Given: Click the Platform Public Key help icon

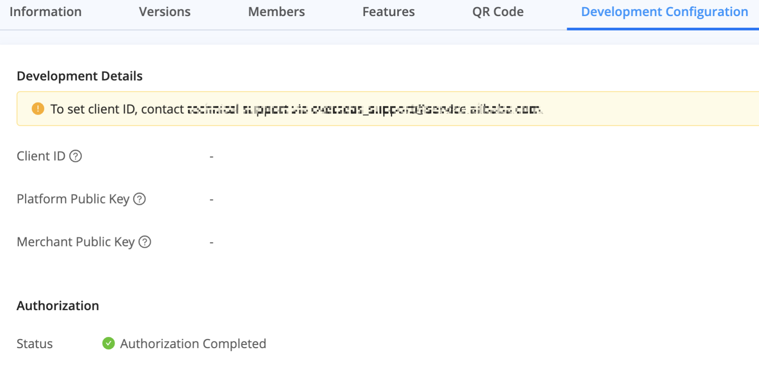Looking at the screenshot, I should point(140,199).
